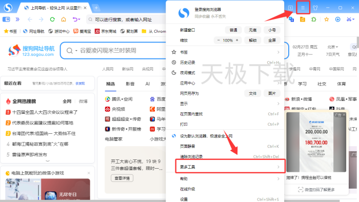
Task: Open the downloads icon
Action: coord(337,19)
